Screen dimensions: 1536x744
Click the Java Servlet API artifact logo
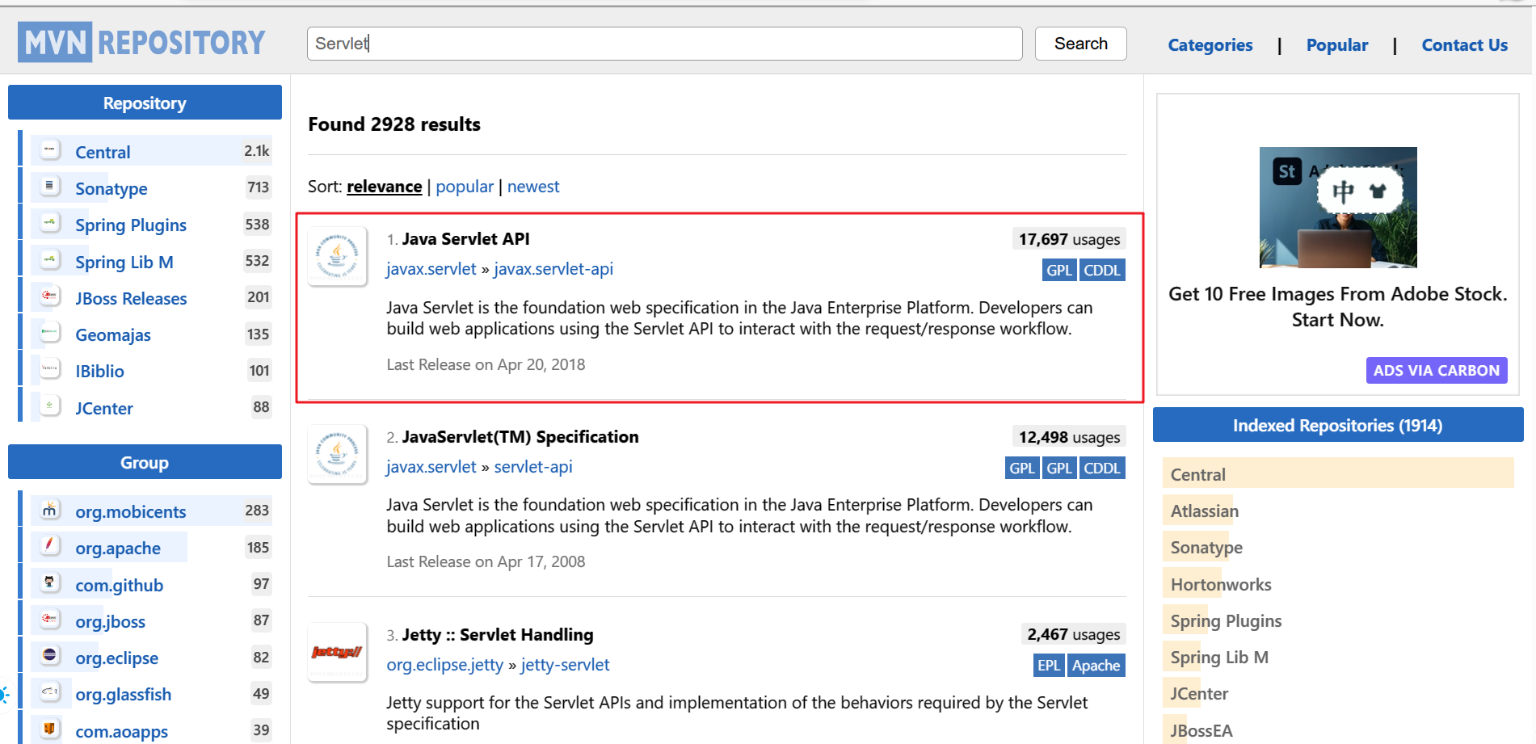click(x=338, y=256)
